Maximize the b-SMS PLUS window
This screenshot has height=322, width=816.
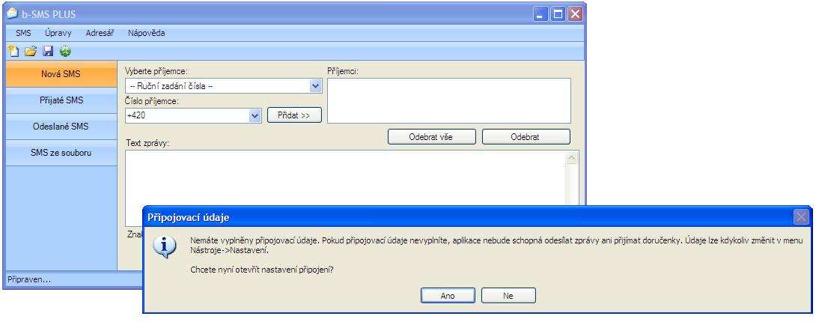pyautogui.click(x=558, y=14)
